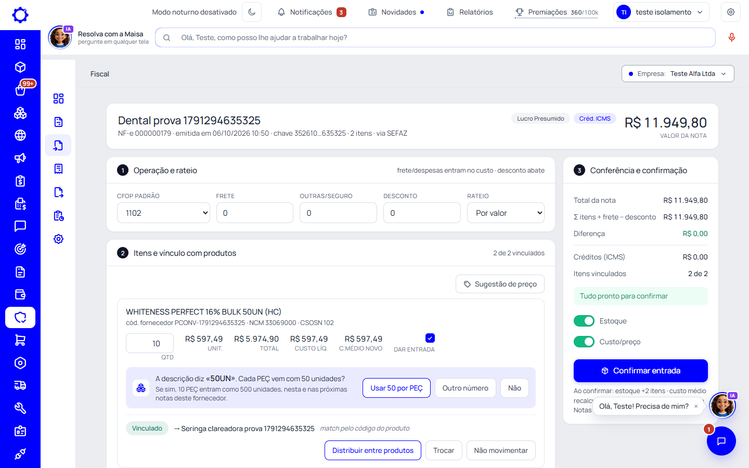The width and height of the screenshot is (749, 468).
Task: Click the microphone voice input icon
Action: pyautogui.click(x=731, y=37)
